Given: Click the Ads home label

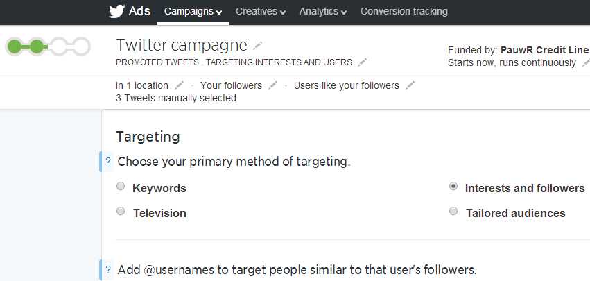Looking at the screenshot, I should 139,12.
